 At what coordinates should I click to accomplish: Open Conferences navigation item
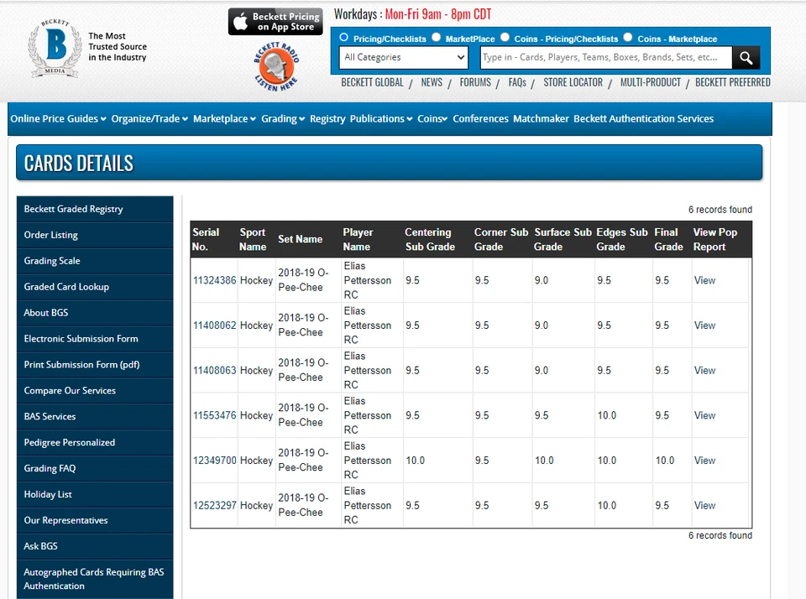pyautogui.click(x=480, y=118)
